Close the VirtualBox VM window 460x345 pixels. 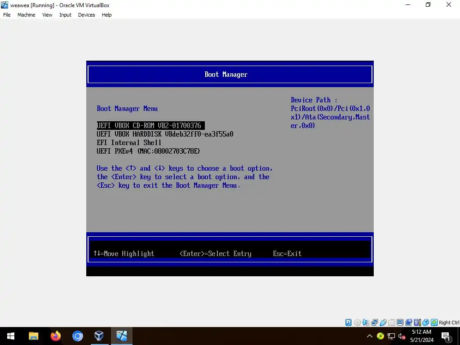[x=449, y=5]
